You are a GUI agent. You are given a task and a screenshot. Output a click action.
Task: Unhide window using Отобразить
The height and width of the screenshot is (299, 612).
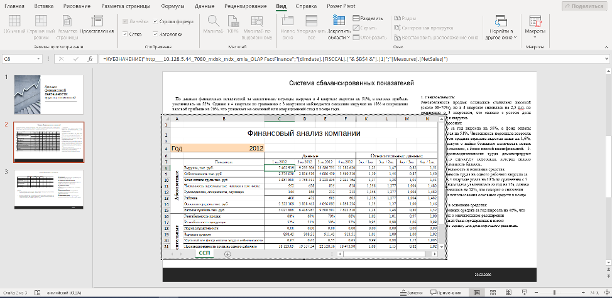[x=369, y=38]
